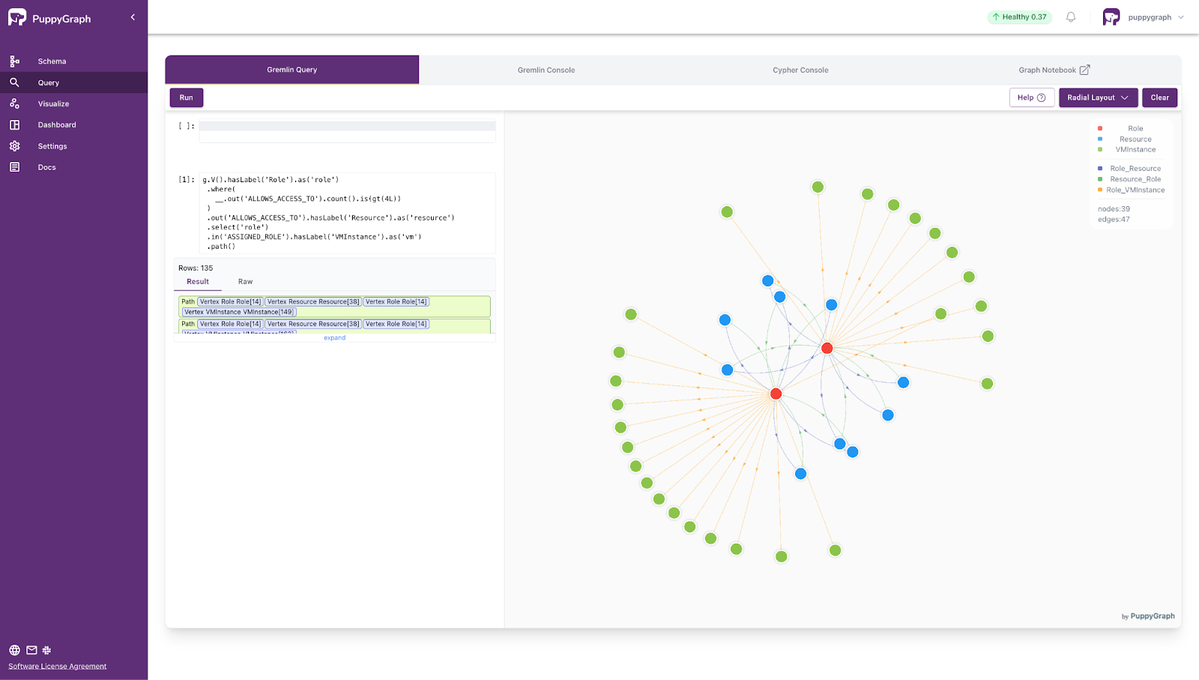Open the Radial Layout dropdown
The image size is (1199, 680).
[x=1098, y=97]
